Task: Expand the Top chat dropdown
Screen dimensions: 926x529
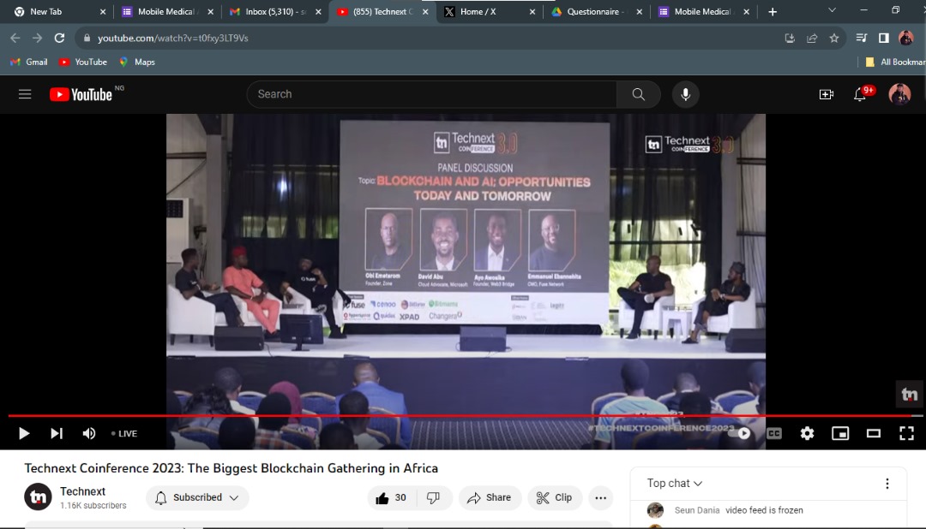Action: tap(675, 483)
